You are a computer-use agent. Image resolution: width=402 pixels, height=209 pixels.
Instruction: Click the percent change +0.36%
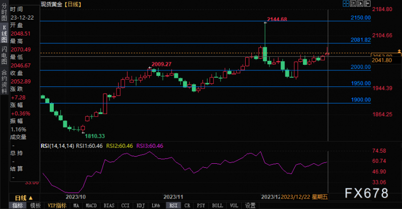pyautogui.click(x=21, y=114)
